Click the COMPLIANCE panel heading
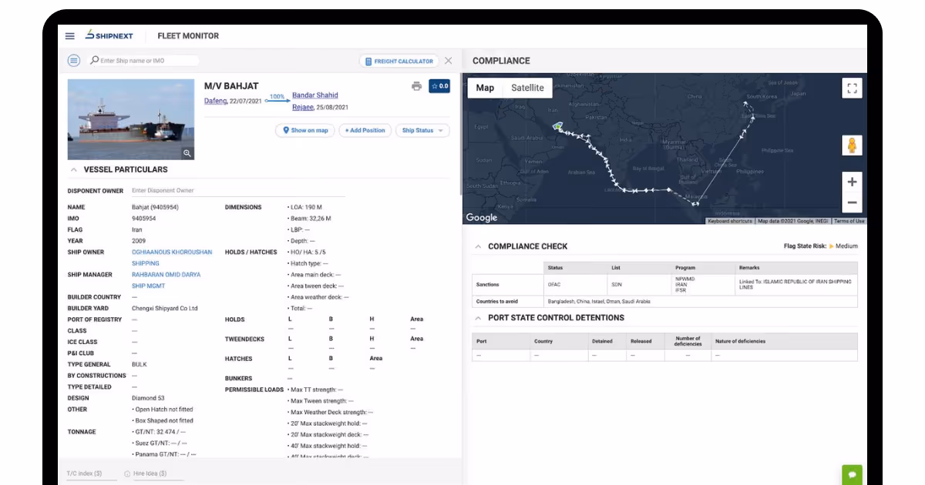925x485 pixels. 501,61
